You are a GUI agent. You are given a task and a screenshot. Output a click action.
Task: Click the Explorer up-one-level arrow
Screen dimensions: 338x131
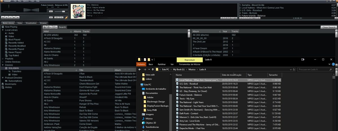tap(153, 69)
